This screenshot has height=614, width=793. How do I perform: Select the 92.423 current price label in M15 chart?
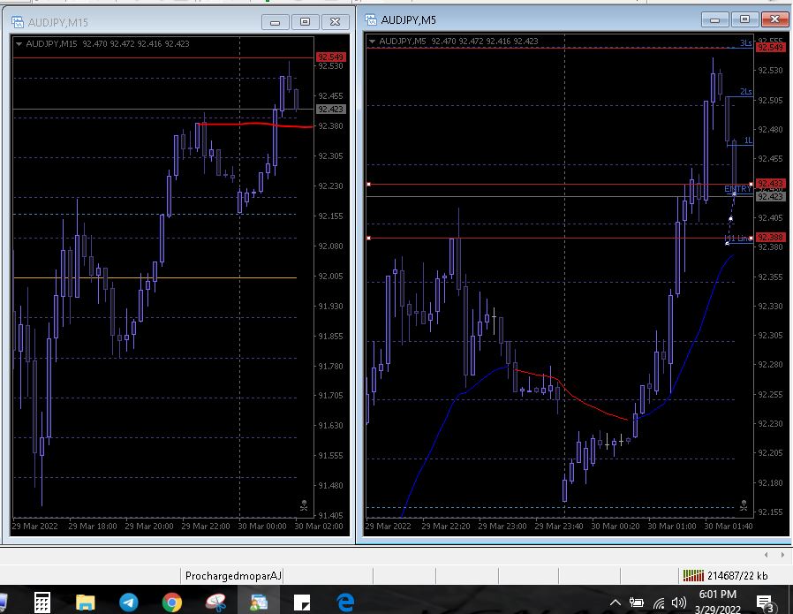(330, 110)
